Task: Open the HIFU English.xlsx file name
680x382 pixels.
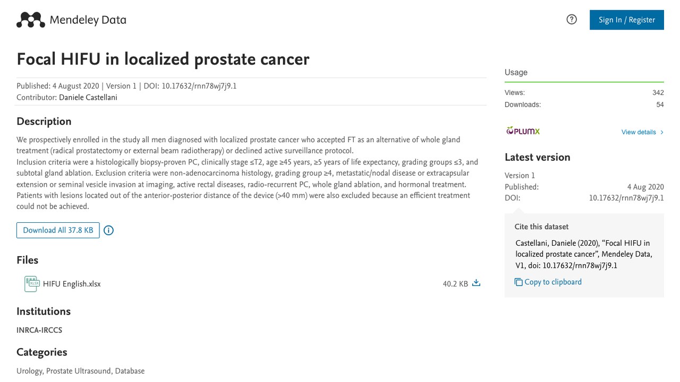Action: click(x=72, y=284)
